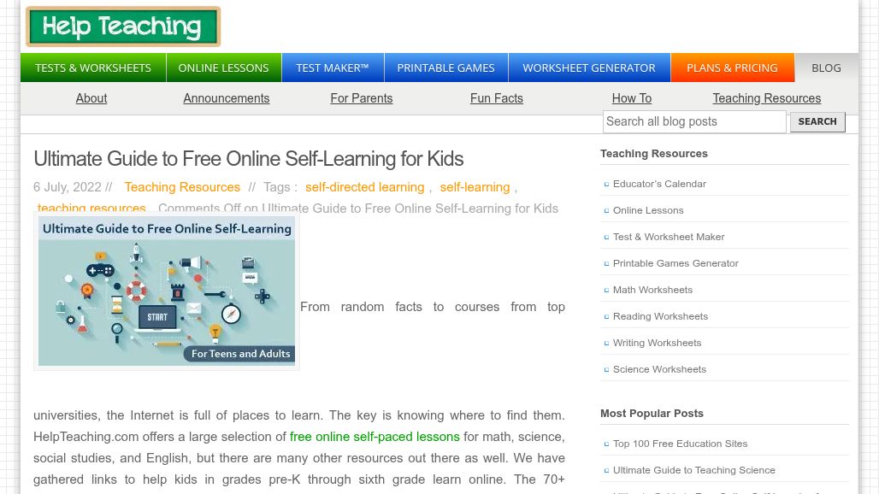Open the Test & Worksheet Maker resource
Screen dimensions: 879x494
pos(667,237)
